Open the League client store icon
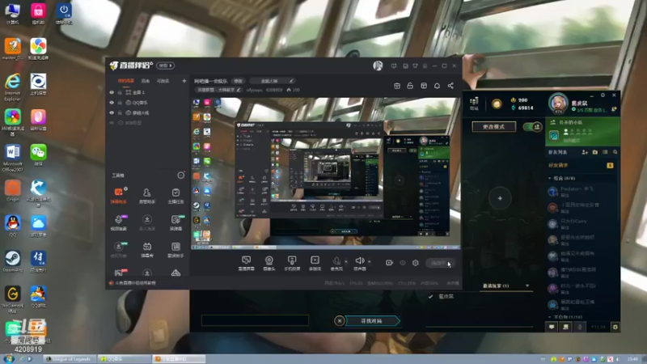Viewport: 647px width, 364px height. click(x=474, y=104)
